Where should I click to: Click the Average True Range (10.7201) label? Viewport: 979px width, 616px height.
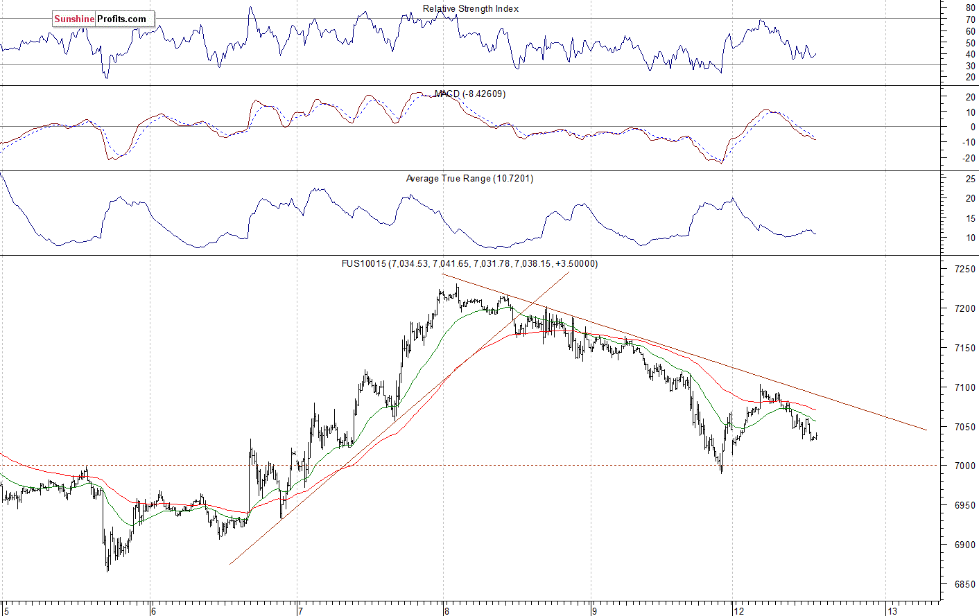(x=470, y=179)
